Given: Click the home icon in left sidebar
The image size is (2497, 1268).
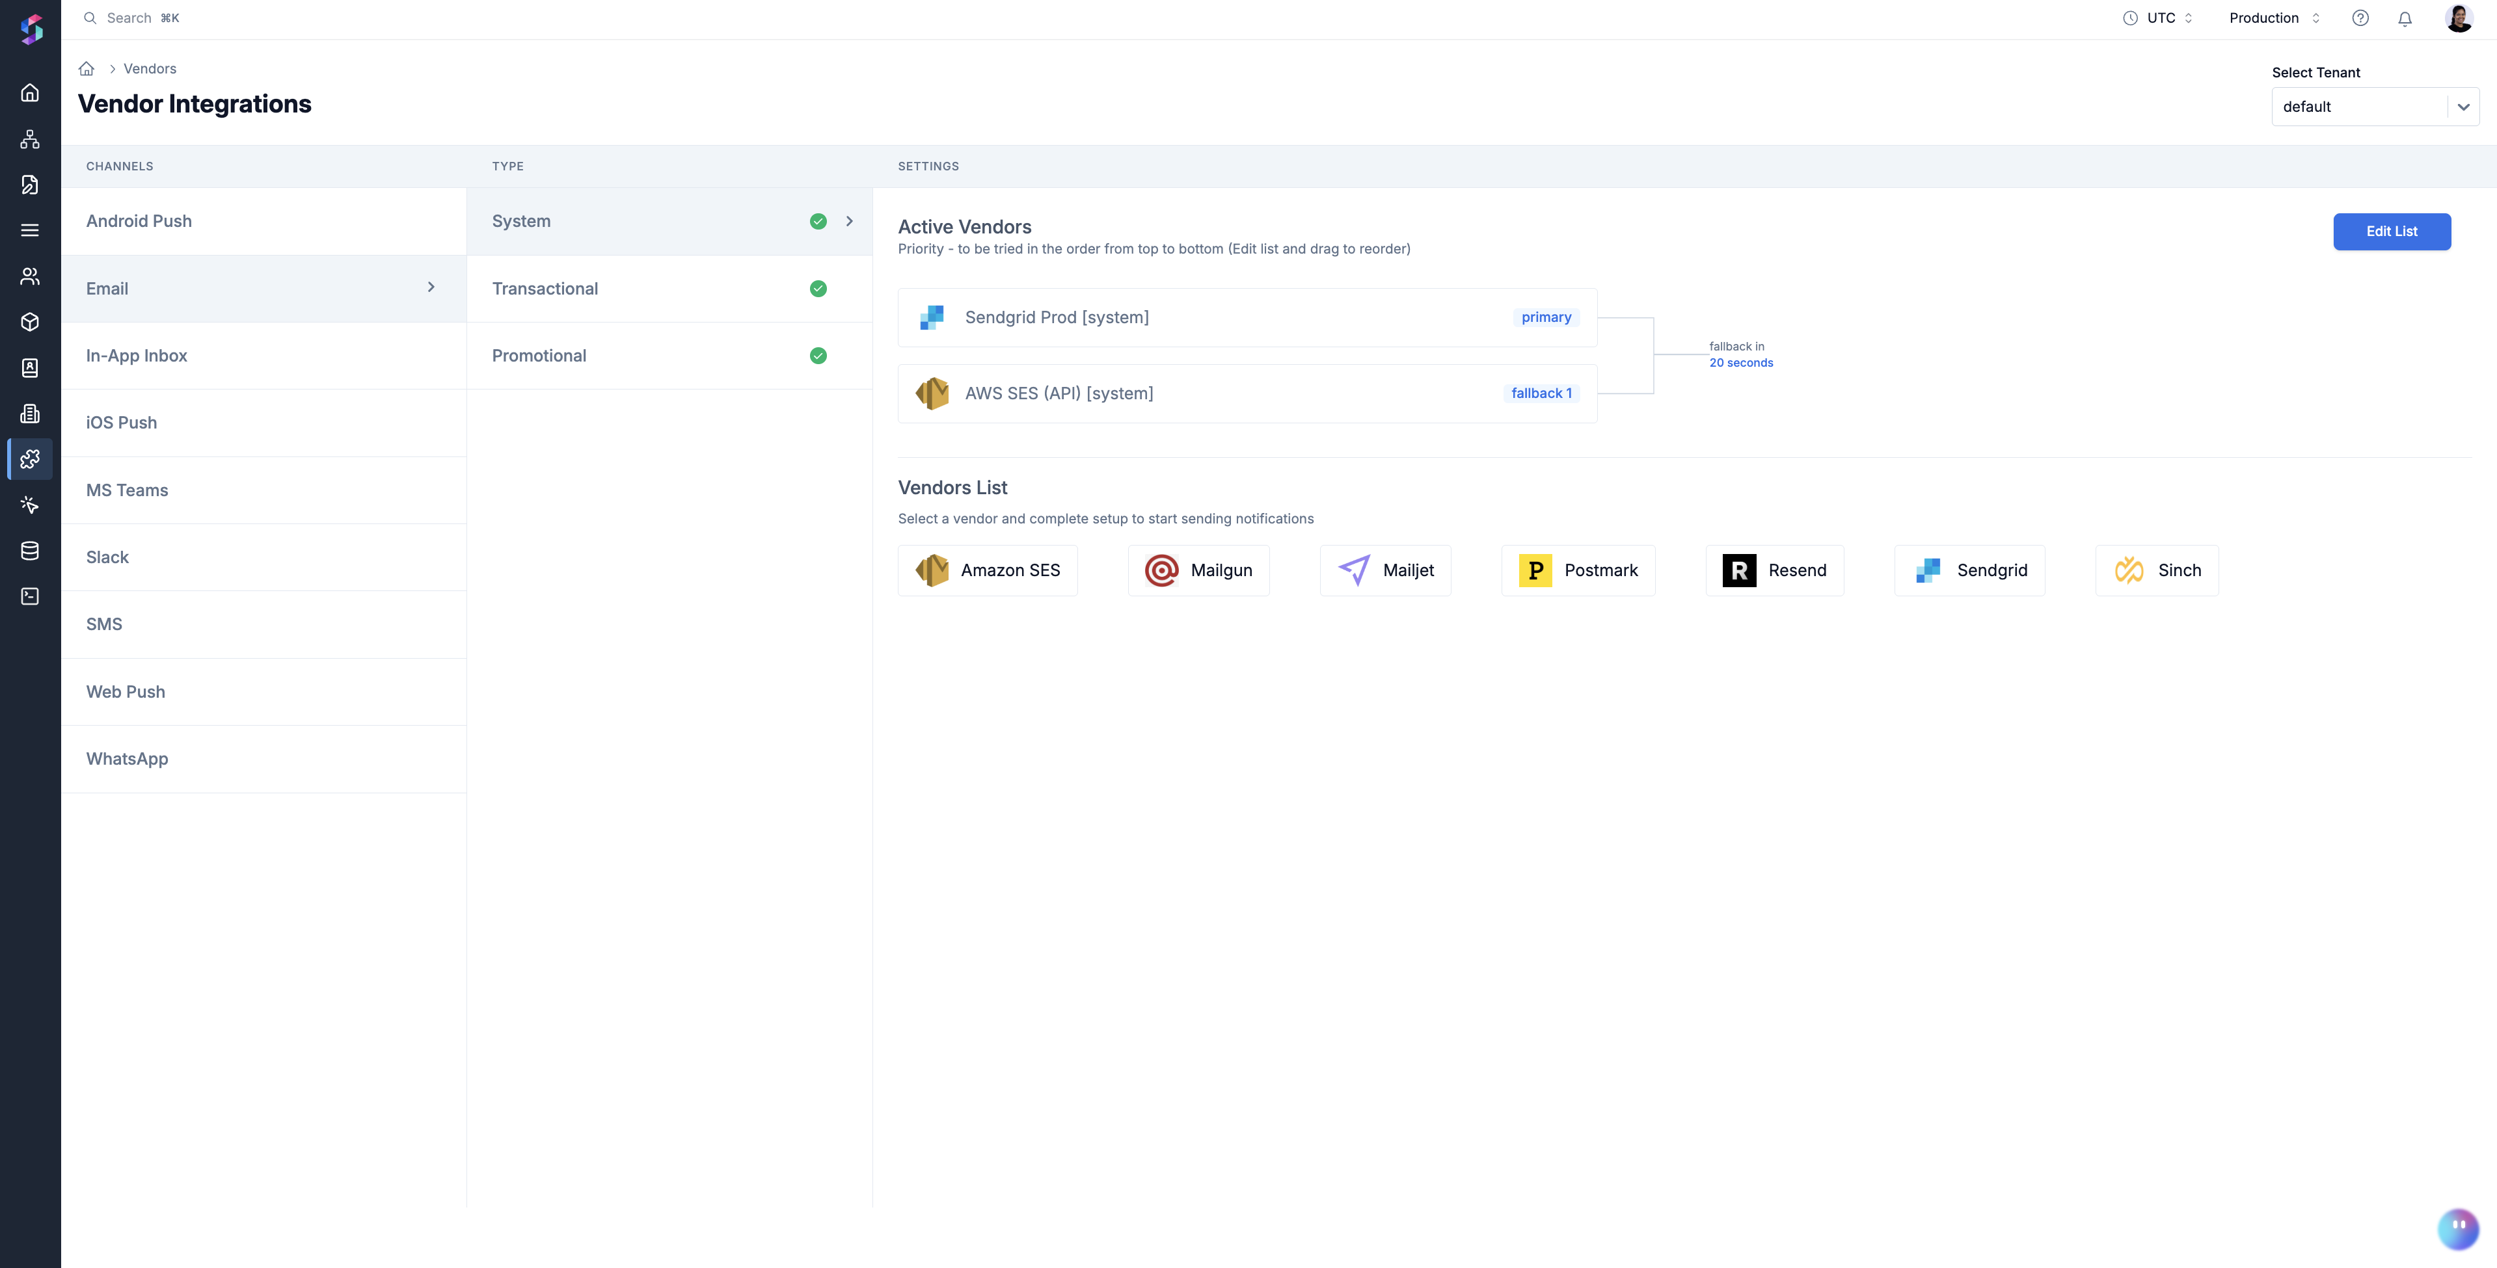Looking at the screenshot, I should (30, 93).
